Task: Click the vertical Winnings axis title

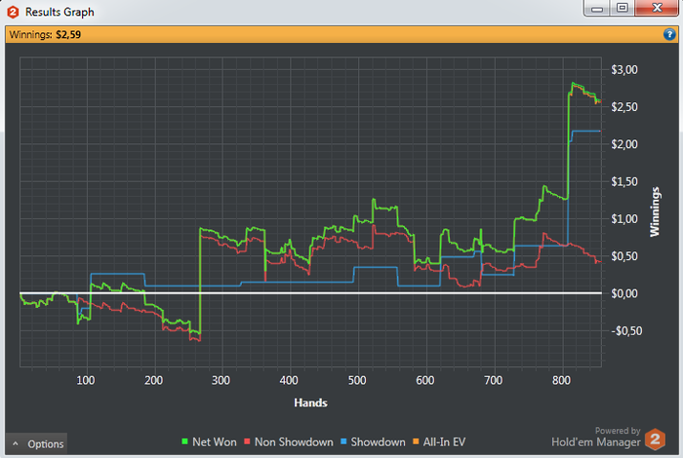Action: tap(655, 211)
